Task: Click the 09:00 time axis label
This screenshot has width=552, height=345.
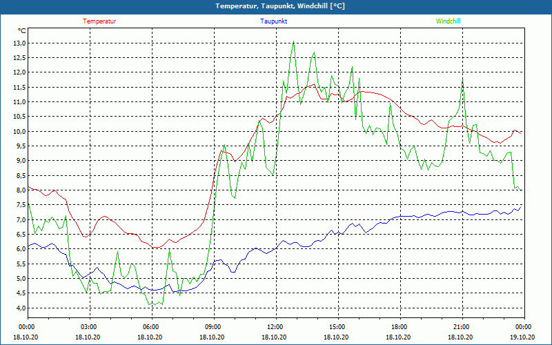Action: (214, 327)
